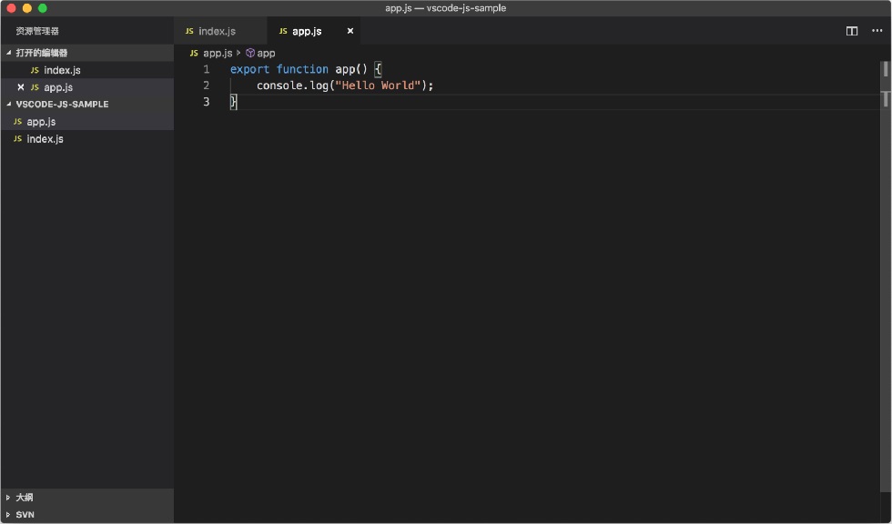Click the split editor icon
Viewport: 892px width, 524px height.
coord(852,31)
